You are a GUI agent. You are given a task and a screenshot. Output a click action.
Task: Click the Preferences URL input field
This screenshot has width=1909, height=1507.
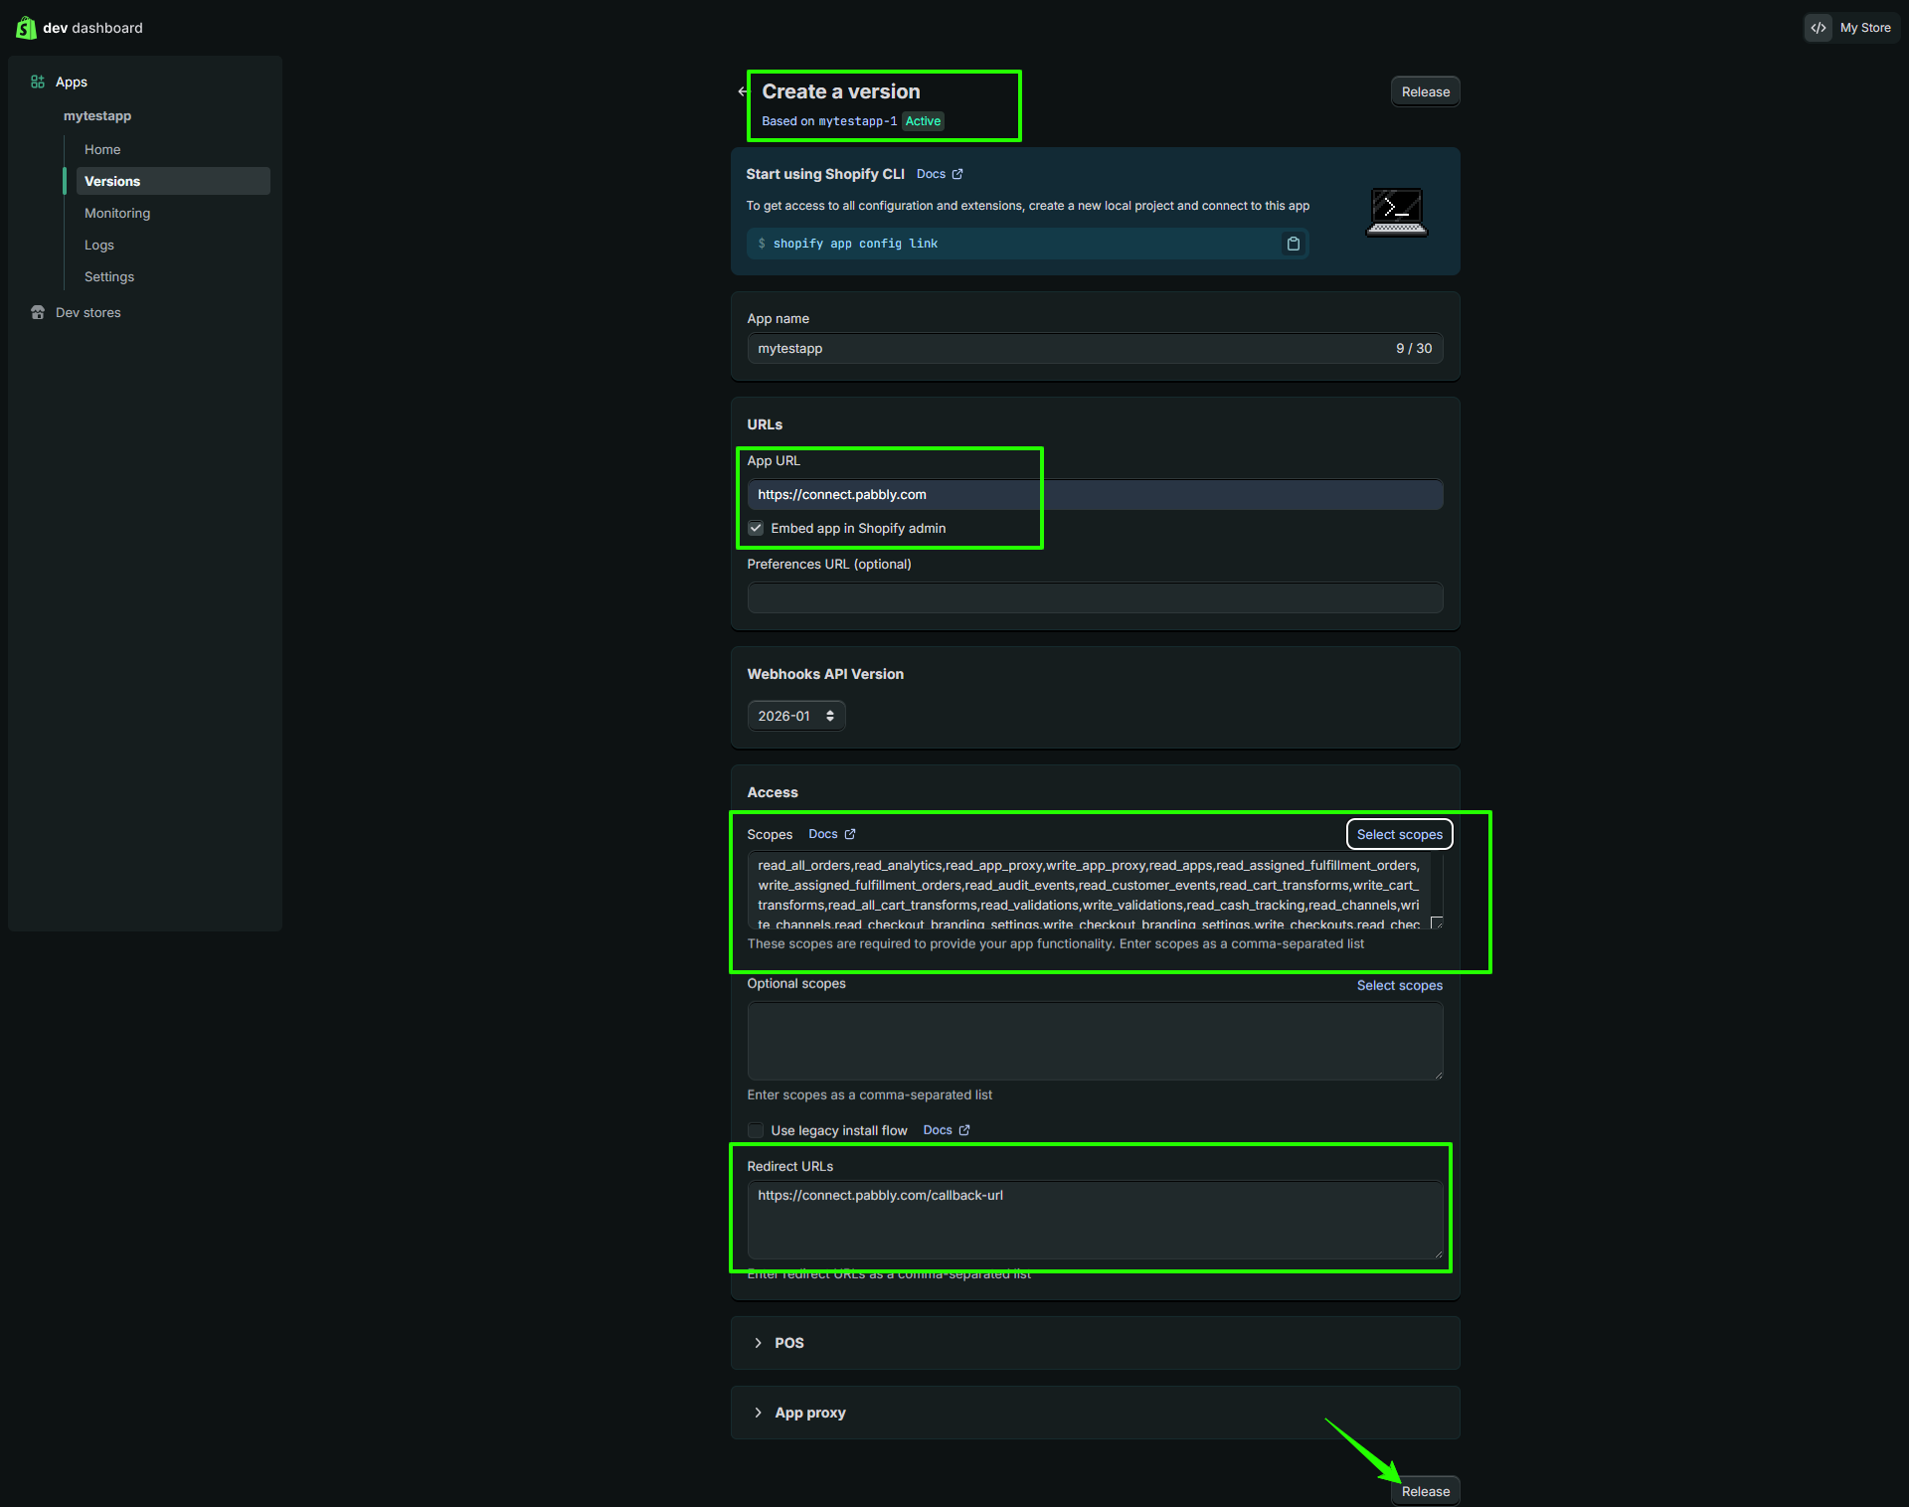point(1096,597)
